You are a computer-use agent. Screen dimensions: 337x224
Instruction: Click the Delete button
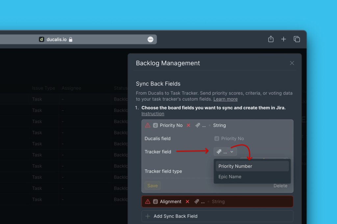tap(280, 186)
